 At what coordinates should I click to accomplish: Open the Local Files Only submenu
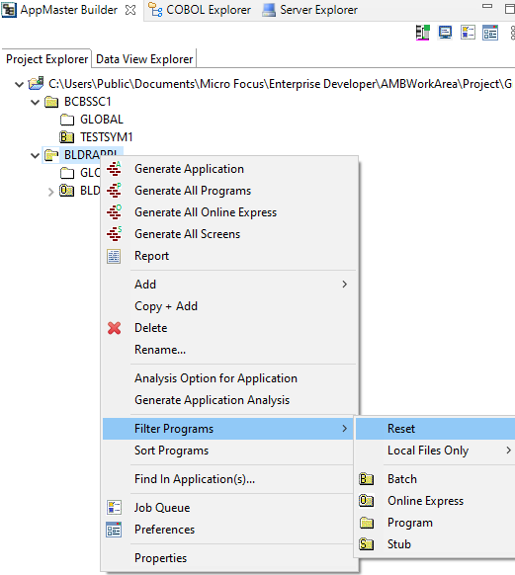[x=436, y=451]
